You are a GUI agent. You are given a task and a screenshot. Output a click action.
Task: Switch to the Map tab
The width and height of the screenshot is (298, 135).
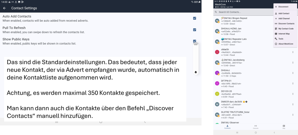pos(284,127)
